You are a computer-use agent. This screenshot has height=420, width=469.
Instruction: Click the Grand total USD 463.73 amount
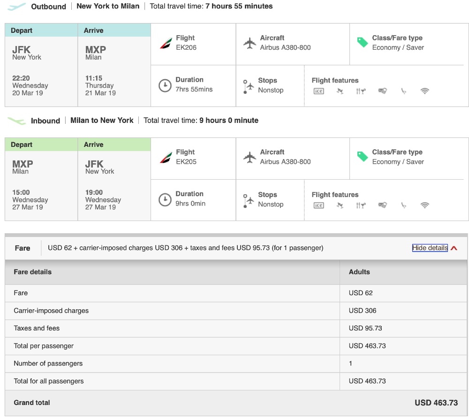pos(436,403)
